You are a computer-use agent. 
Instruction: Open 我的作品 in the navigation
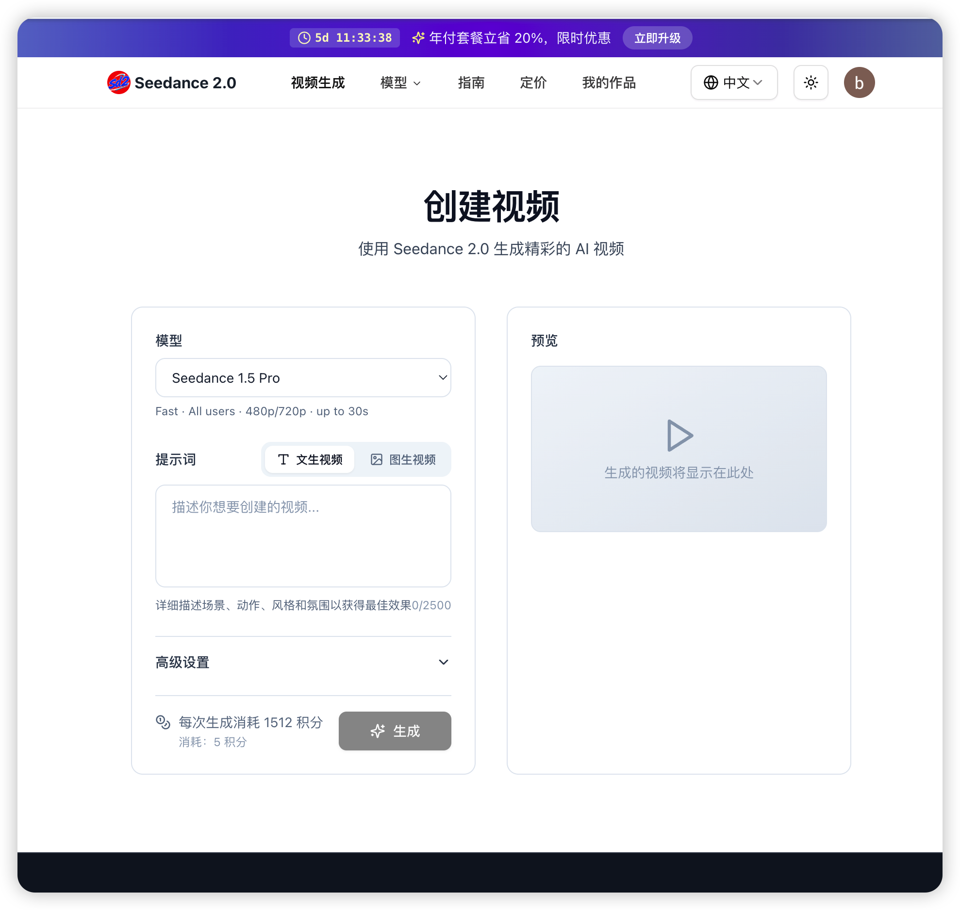(x=609, y=83)
